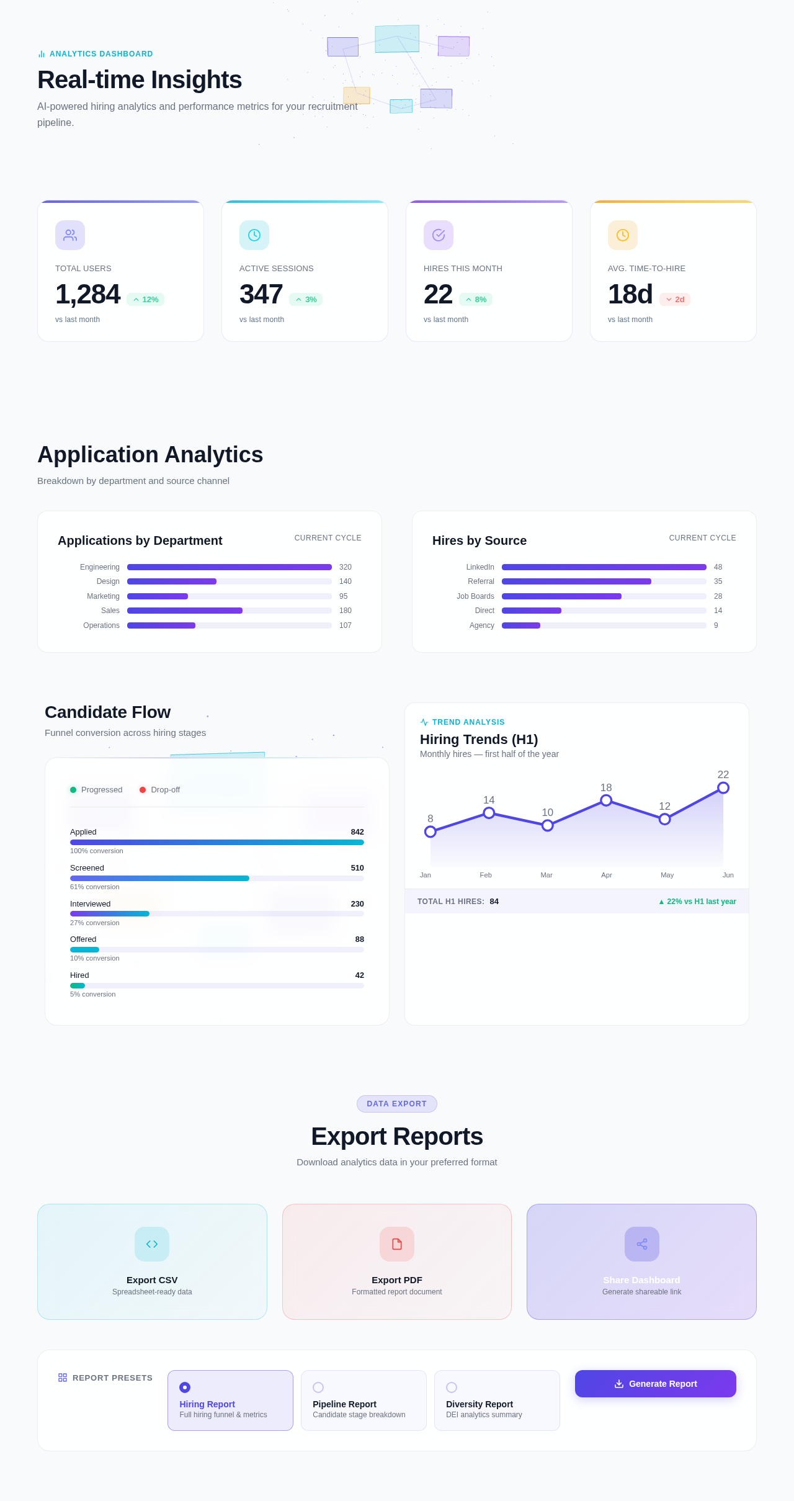Click the Report Presets grid icon
Viewport: 794px width, 1501px height.
(x=63, y=1378)
